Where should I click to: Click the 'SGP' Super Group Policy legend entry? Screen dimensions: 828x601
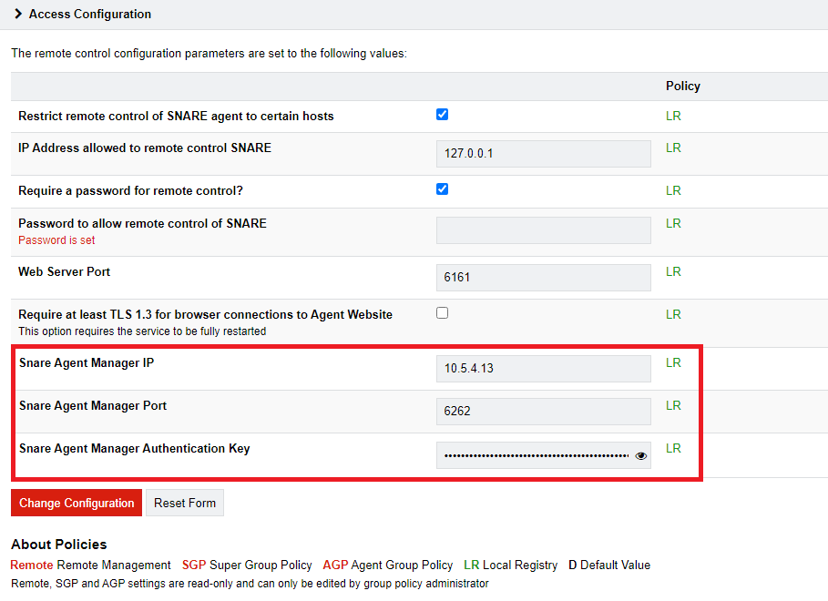247,565
